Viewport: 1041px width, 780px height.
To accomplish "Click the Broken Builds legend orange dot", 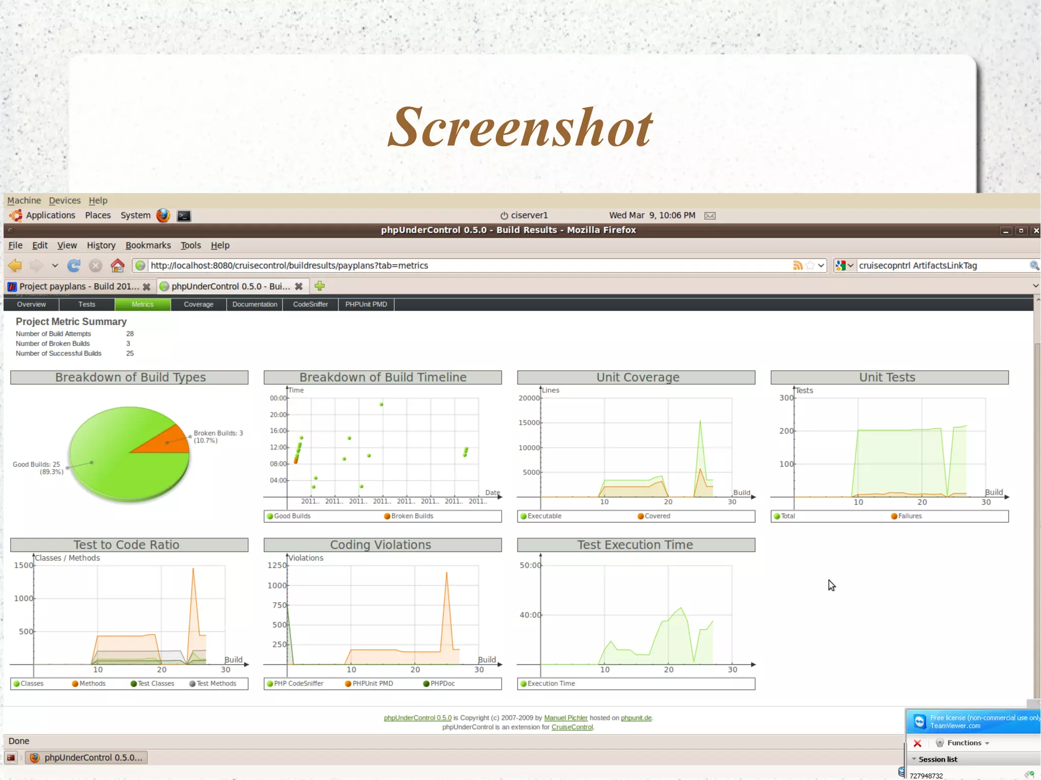I will click(x=387, y=516).
